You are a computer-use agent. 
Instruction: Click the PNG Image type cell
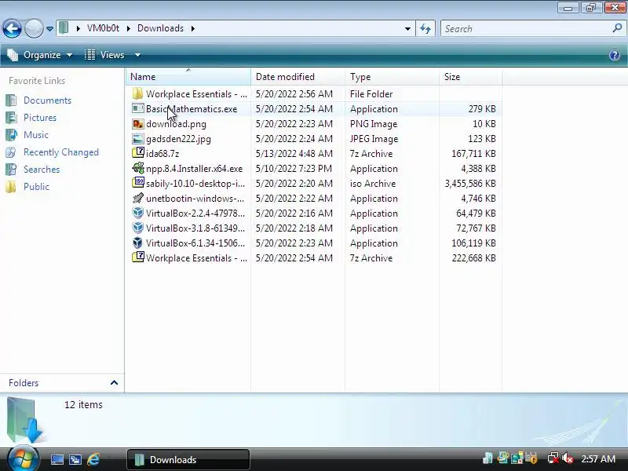[x=374, y=124]
